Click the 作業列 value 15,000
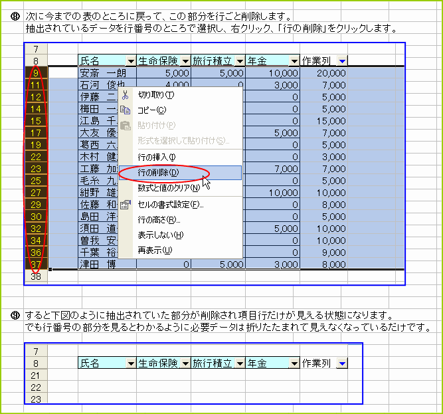The width and height of the screenshot is (443, 414). tap(323, 121)
